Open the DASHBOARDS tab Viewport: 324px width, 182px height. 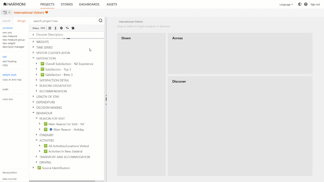(x=89, y=4)
